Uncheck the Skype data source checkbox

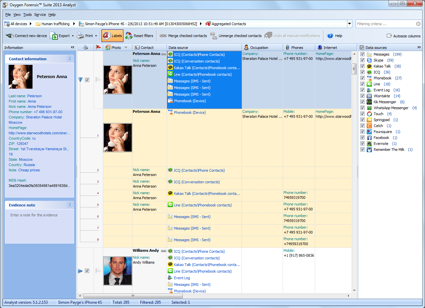tap(363, 60)
